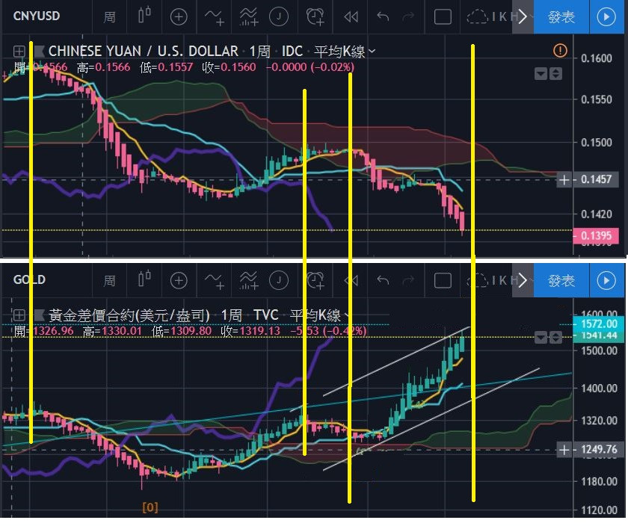Click 發表 publish button in GOLD chart
This screenshot has height=526, width=628.
[561, 281]
